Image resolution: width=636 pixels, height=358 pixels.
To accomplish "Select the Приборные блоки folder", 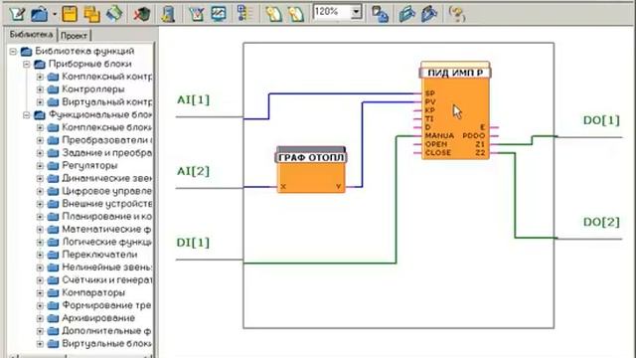I will point(89,64).
